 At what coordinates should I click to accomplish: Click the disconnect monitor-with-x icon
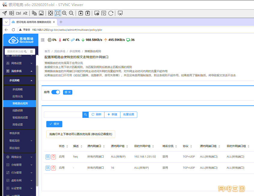[x=120, y=13]
